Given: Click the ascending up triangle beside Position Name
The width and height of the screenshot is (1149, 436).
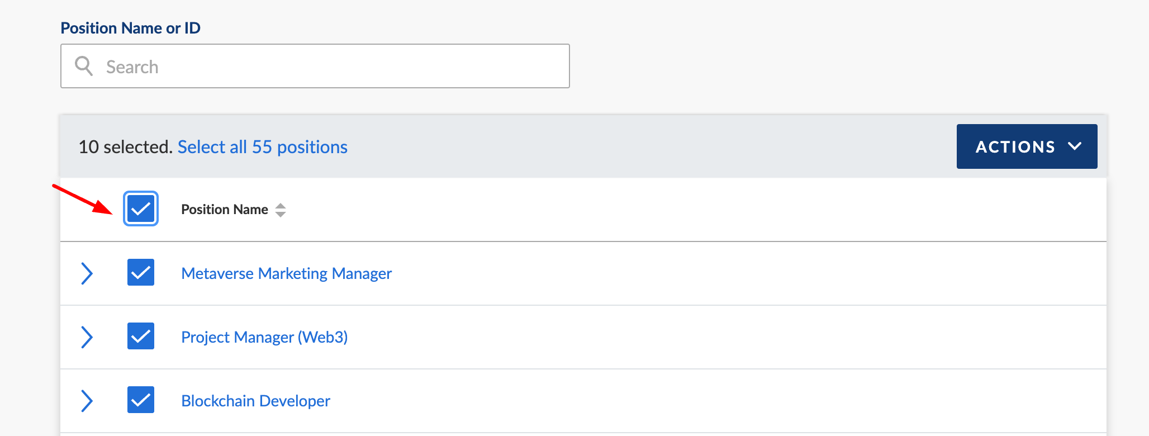Looking at the screenshot, I should 281,206.
